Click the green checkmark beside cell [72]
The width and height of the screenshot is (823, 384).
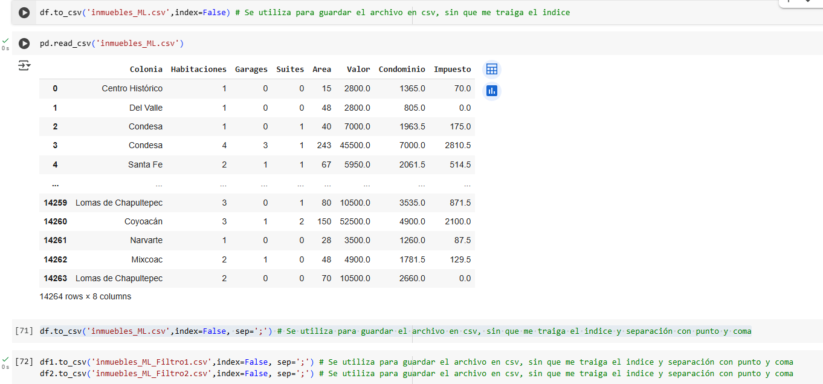pos(5,359)
